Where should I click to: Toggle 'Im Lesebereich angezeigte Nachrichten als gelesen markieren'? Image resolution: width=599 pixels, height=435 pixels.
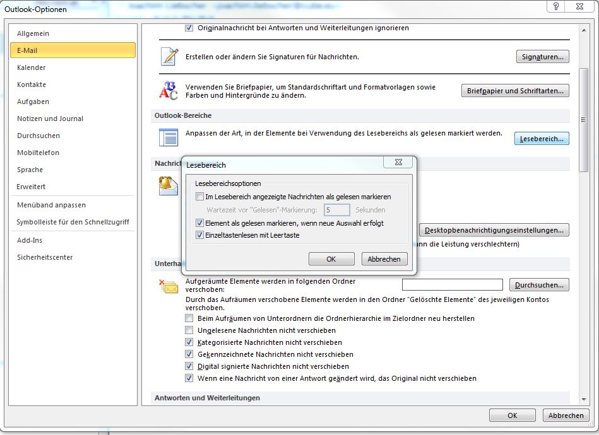point(199,197)
